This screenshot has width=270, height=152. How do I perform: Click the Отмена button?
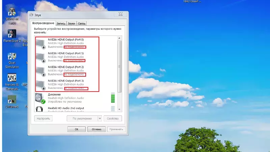[97, 129]
